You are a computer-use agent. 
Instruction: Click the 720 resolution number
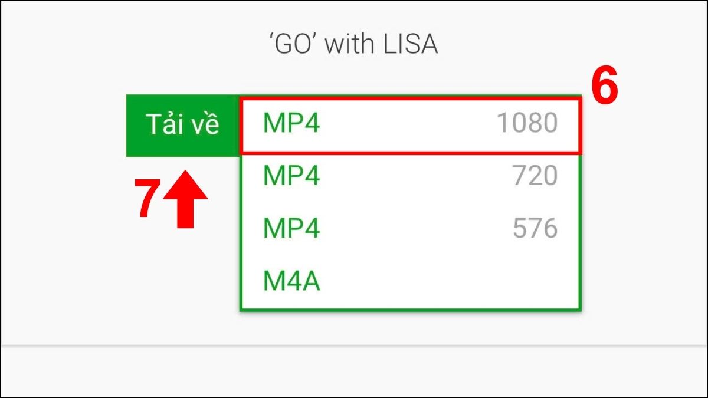[535, 176]
